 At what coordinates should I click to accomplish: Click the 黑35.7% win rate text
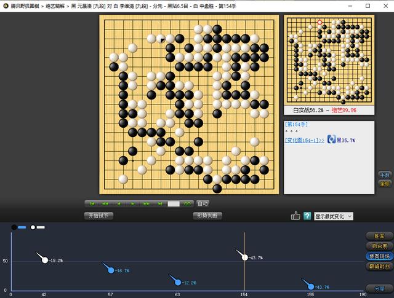346,140
